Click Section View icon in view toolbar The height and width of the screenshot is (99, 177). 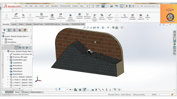point(94,28)
